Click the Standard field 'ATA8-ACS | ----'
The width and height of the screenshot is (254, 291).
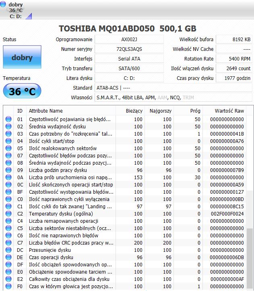(173, 88)
